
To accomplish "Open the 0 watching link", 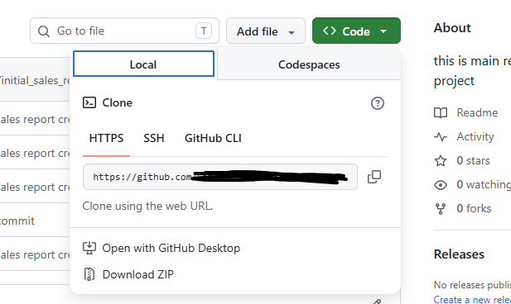I will click(484, 185).
